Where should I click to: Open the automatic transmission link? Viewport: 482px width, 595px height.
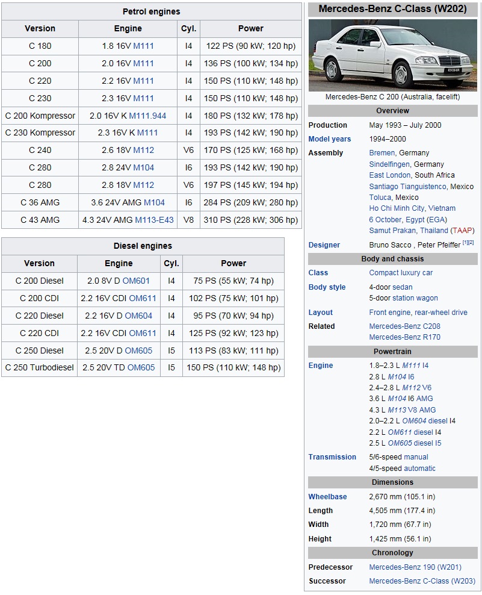(x=420, y=469)
